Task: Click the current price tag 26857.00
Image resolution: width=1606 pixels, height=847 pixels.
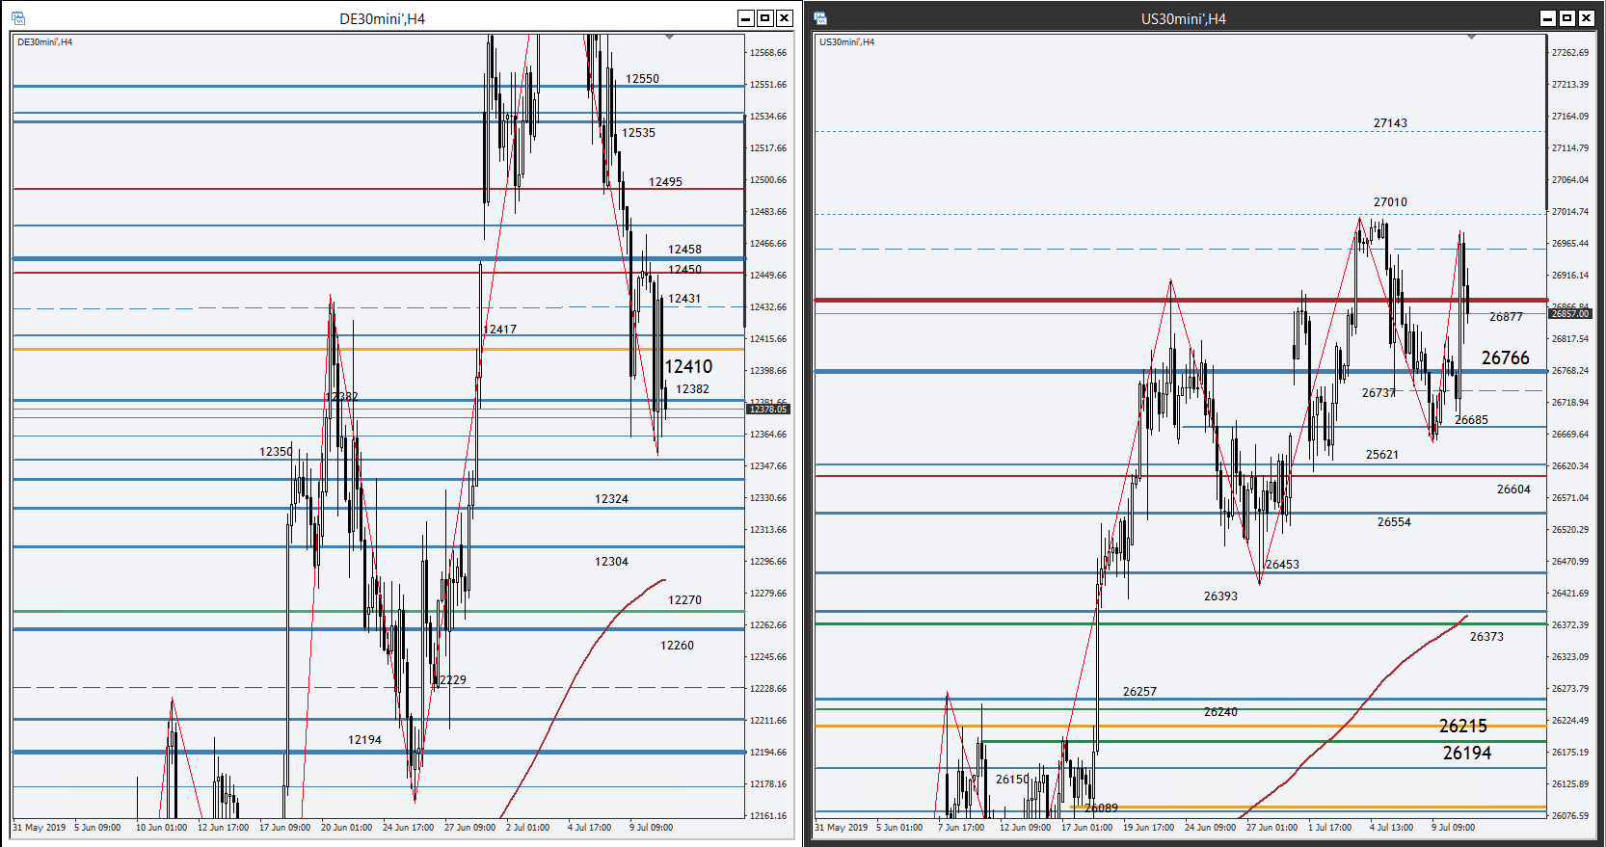Action: tap(1570, 314)
